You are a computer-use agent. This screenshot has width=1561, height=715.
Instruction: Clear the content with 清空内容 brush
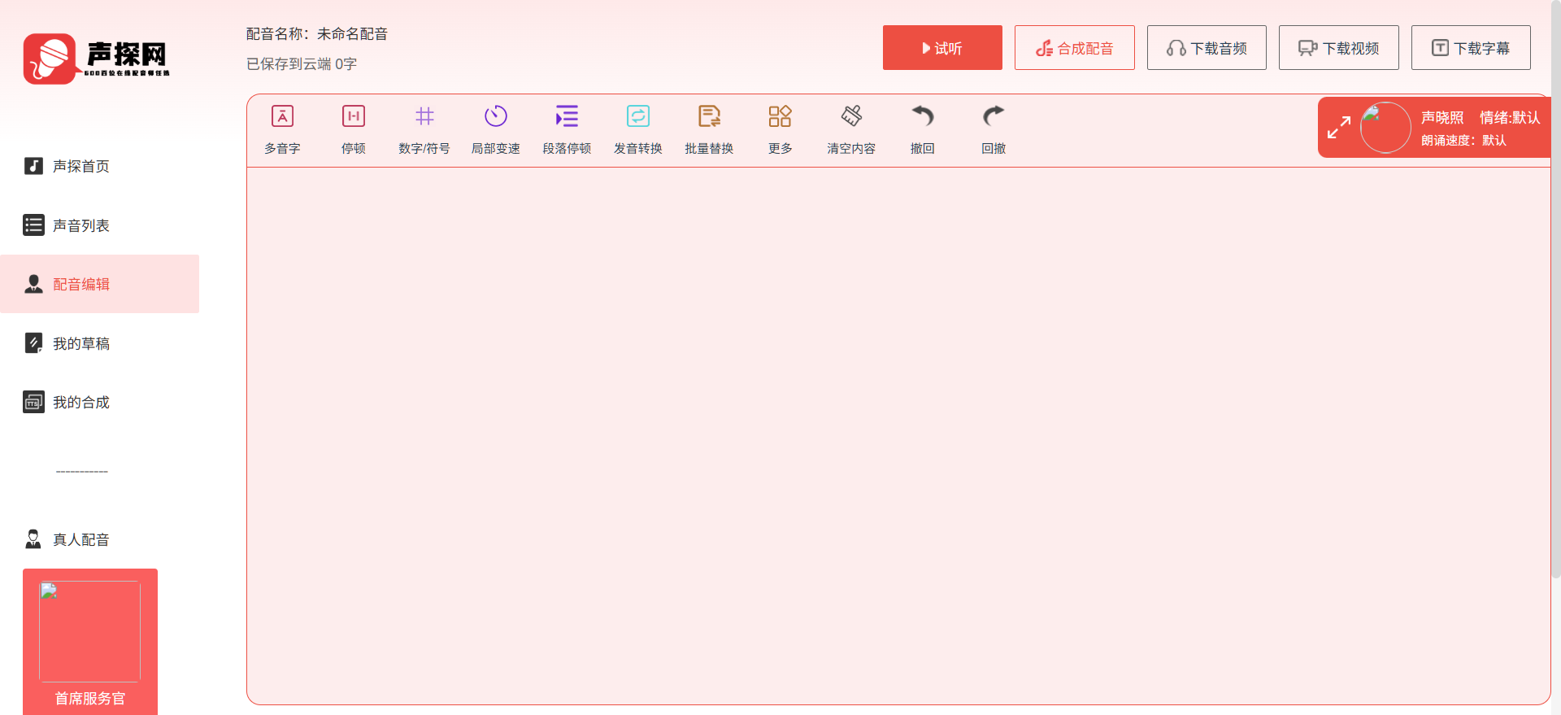851,116
